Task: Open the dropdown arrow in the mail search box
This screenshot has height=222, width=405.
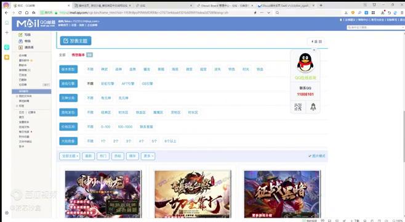Action: coord(403,27)
